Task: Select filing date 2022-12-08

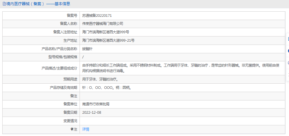Action: coord(91,112)
